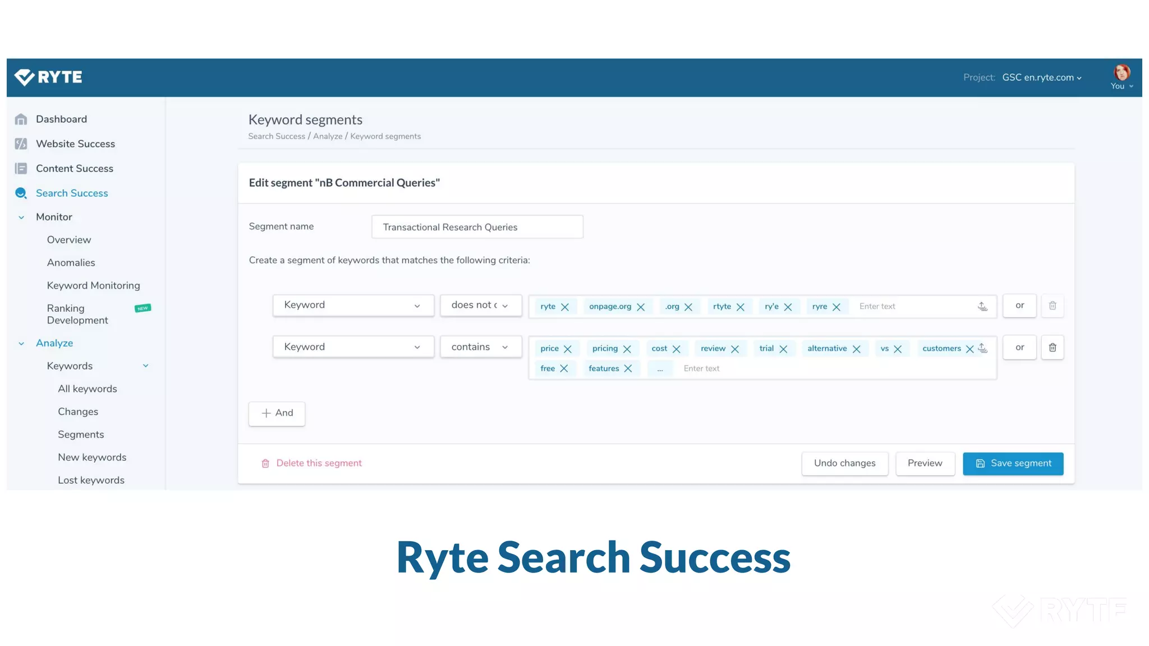Click the Segment name input field
The width and height of the screenshot is (1149, 646).
tap(477, 227)
